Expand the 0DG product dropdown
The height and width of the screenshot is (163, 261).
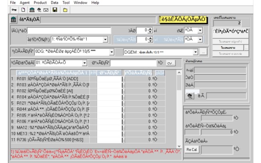pos(112,52)
